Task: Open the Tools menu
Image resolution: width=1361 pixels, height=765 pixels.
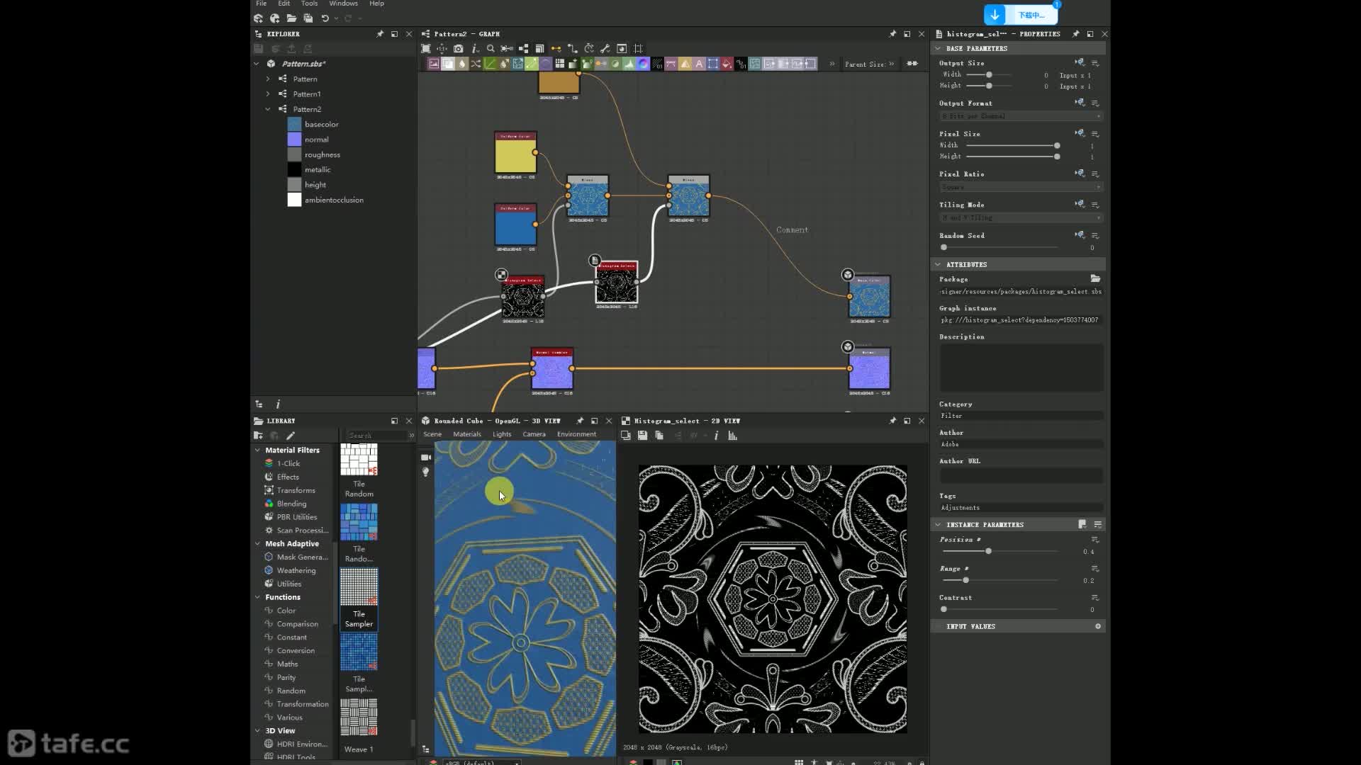Action: (310, 4)
